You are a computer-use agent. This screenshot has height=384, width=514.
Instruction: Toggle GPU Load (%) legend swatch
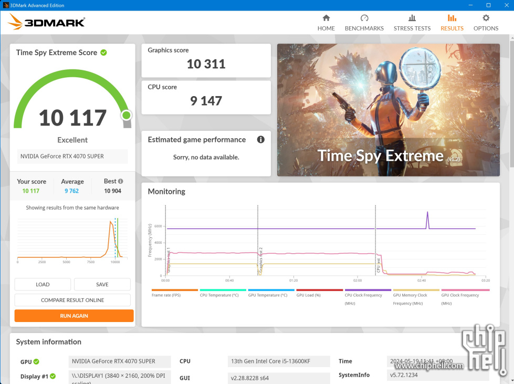point(320,290)
